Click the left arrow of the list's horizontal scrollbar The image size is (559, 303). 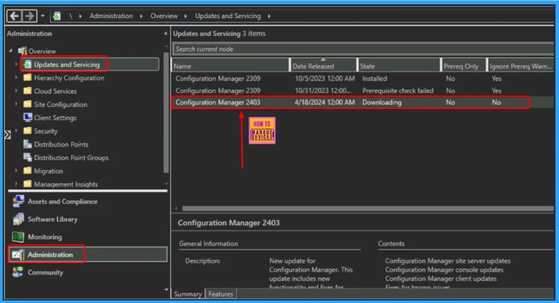coord(176,209)
